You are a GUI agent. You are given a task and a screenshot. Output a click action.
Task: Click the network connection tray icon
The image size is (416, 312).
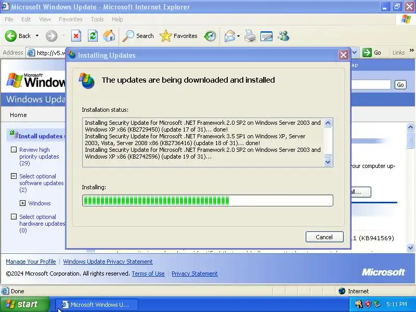(x=377, y=304)
